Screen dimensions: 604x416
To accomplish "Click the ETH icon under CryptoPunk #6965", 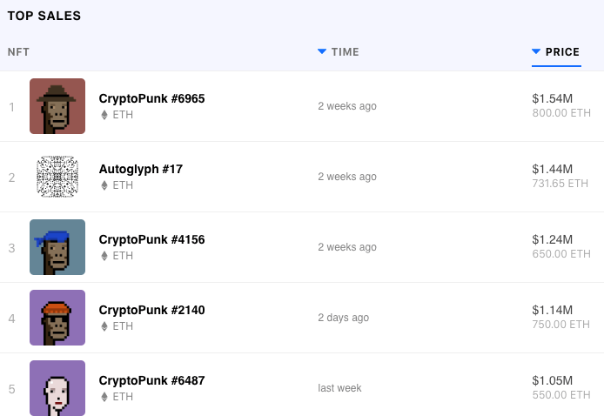I will click(104, 115).
